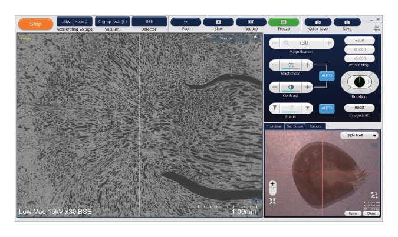Click the Save camera button

coord(347,22)
